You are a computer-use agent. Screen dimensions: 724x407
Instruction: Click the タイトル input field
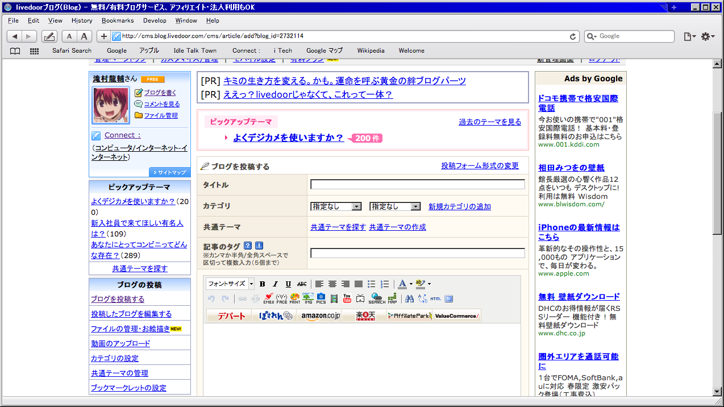[418, 184]
